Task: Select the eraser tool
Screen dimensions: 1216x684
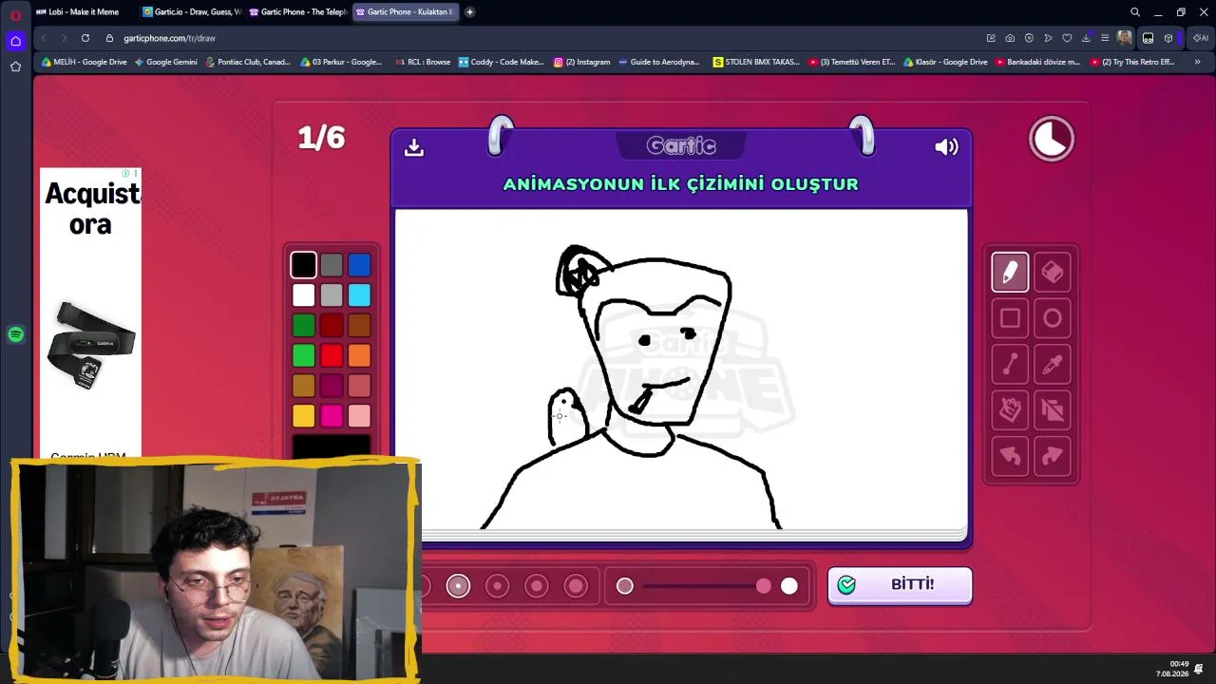Action: (x=1053, y=273)
